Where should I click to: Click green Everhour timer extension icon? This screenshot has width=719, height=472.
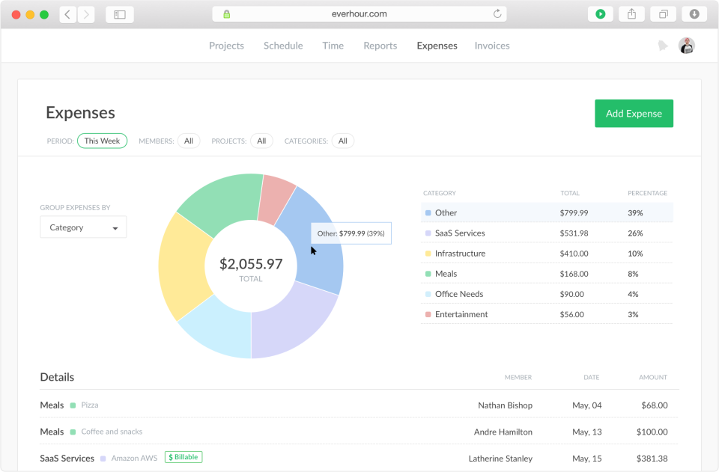pos(600,14)
